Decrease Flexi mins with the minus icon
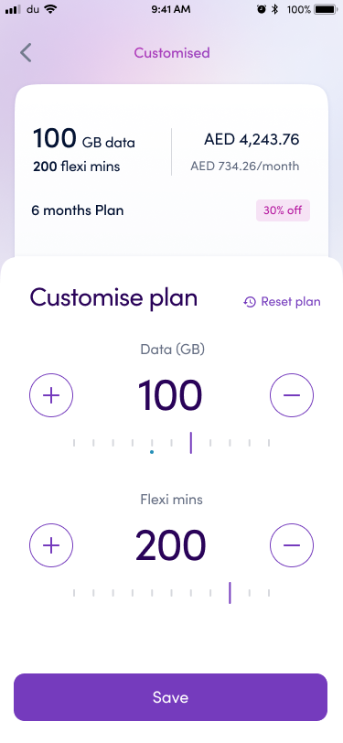 (x=292, y=545)
